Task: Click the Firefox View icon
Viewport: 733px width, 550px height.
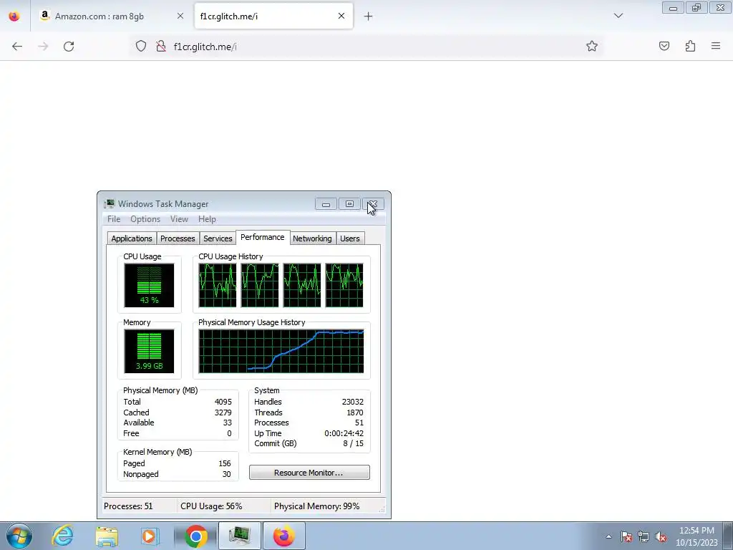Action: 14,16
